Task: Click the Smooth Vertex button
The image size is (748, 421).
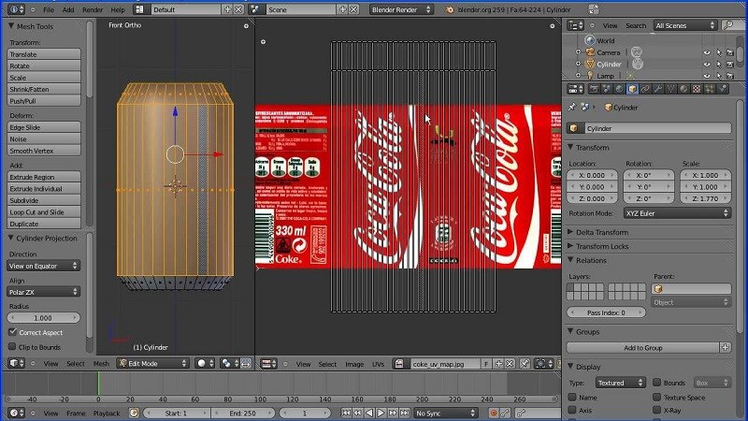Action: [x=43, y=151]
